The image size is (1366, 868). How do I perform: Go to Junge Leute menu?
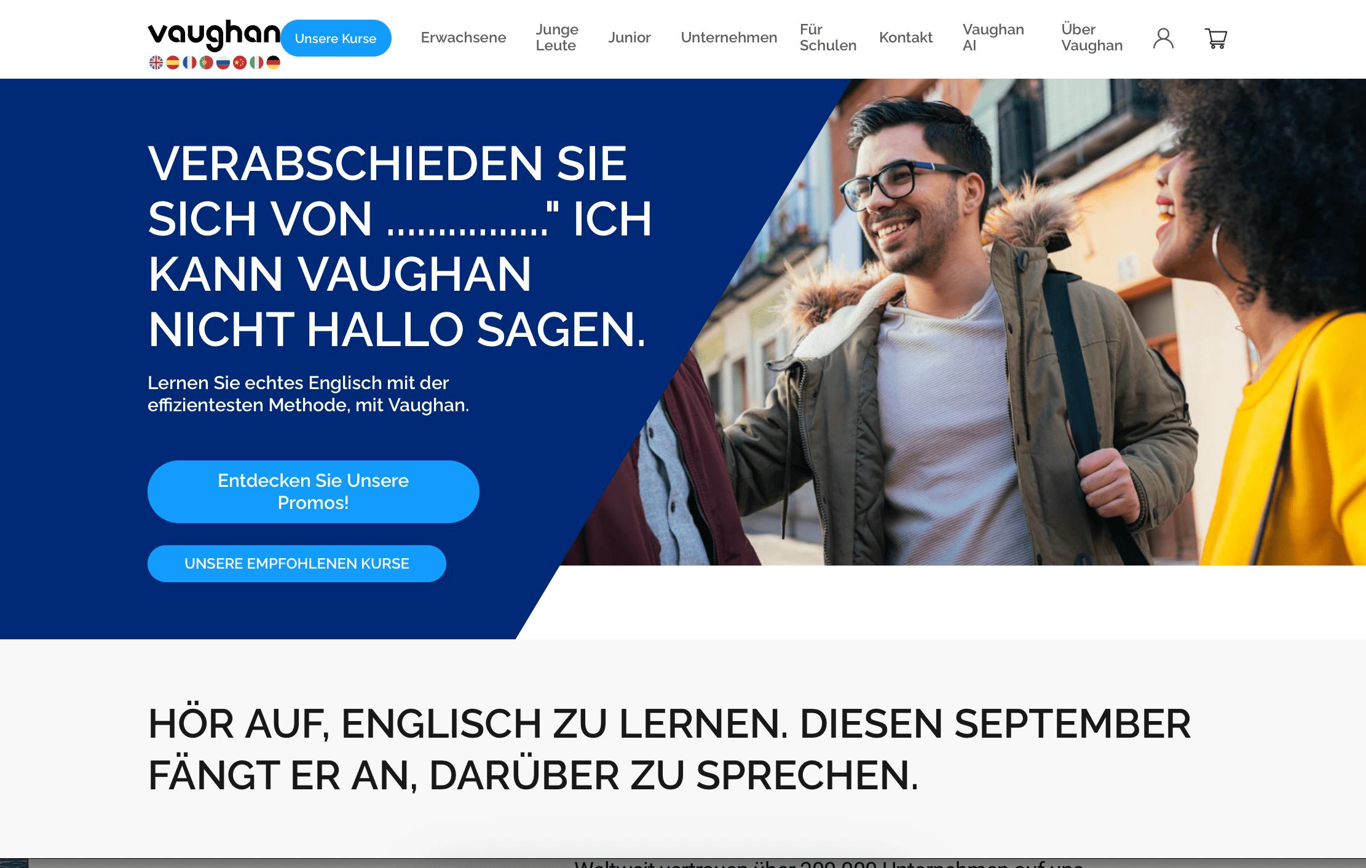tap(557, 37)
